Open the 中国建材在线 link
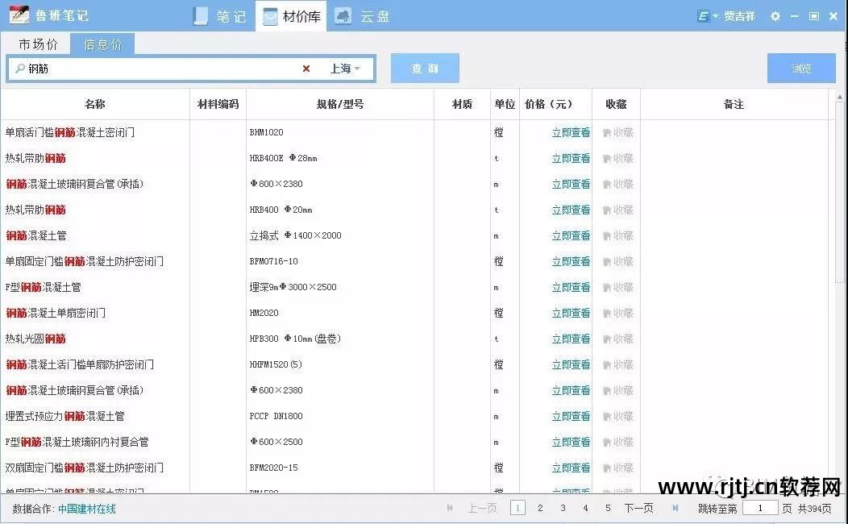This screenshot has width=848, height=524. (x=87, y=509)
